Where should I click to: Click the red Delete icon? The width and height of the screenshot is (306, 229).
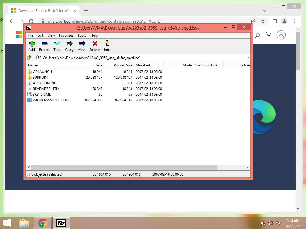pyautogui.click(x=95, y=44)
